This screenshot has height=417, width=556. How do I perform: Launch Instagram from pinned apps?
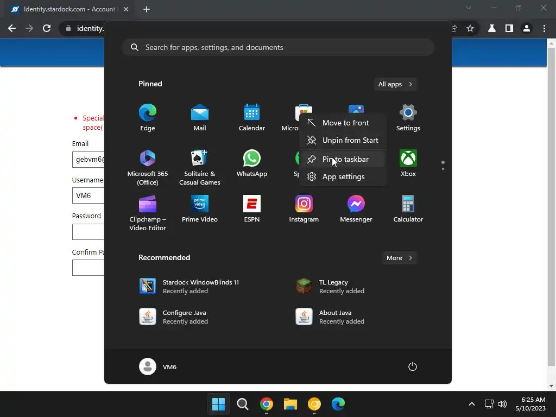click(304, 209)
